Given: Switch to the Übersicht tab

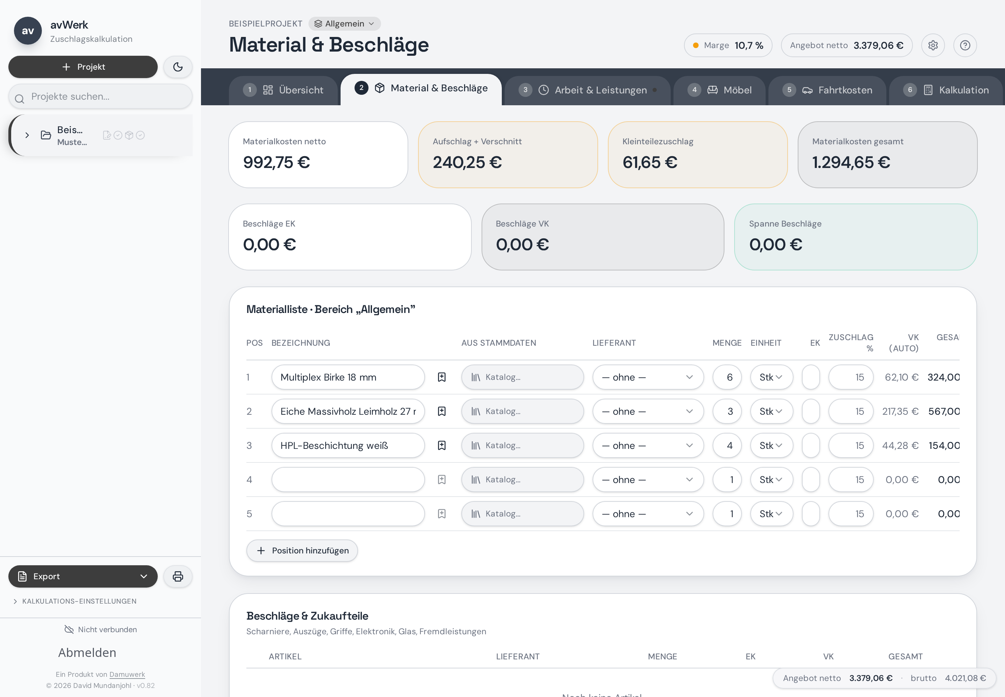Looking at the screenshot, I should 283,90.
